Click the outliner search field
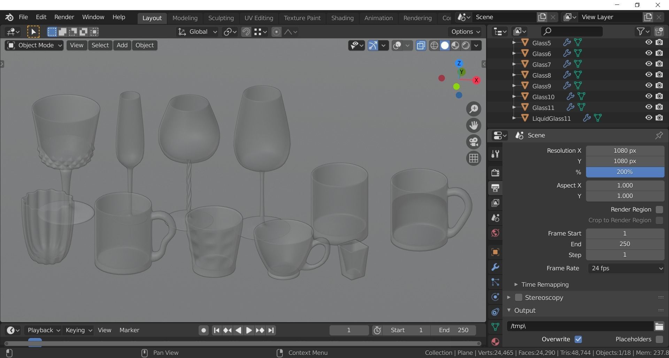 click(x=571, y=32)
